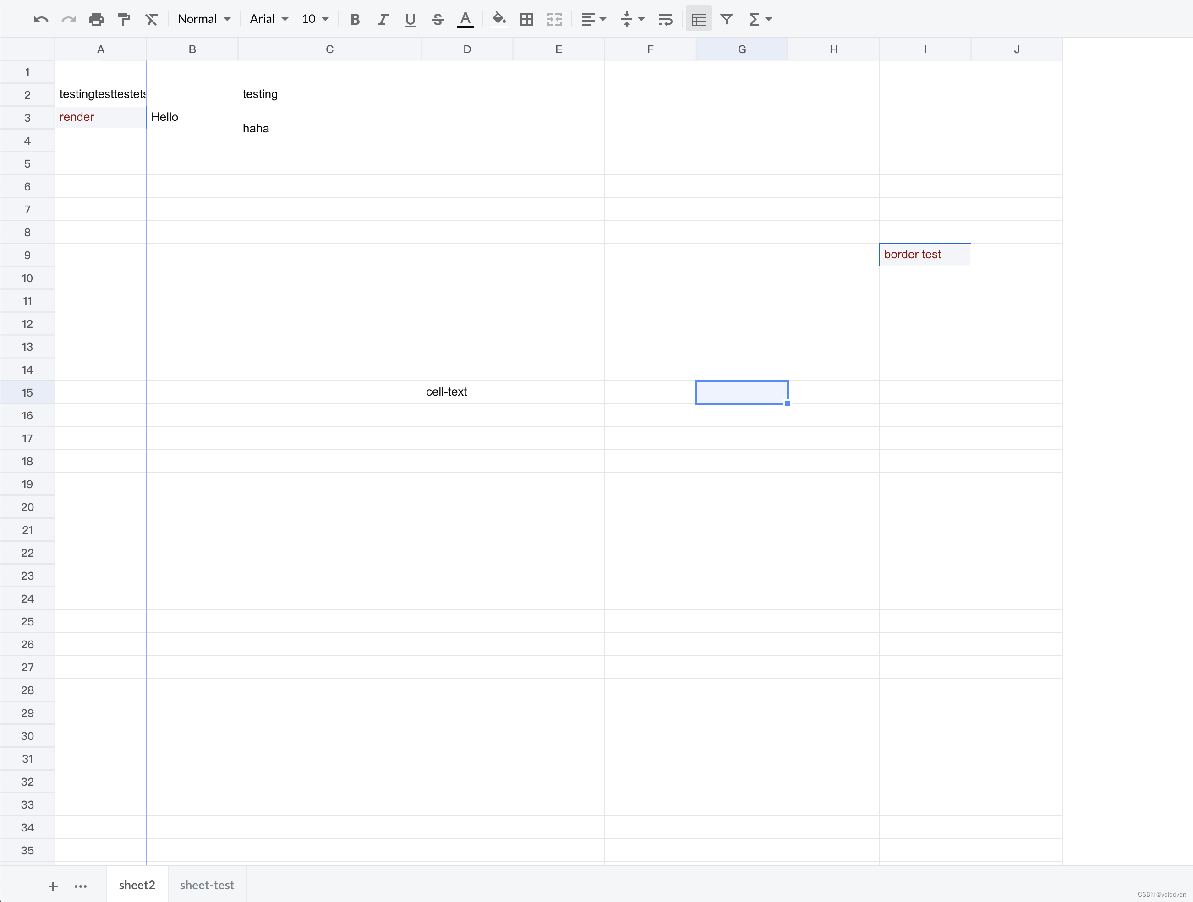Click the Underline formatting icon
Image resolution: width=1193 pixels, height=902 pixels.
pos(408,19)
